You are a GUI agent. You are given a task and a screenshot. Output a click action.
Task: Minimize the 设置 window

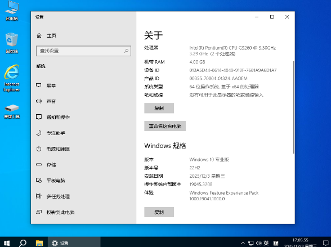click(257, 17)
